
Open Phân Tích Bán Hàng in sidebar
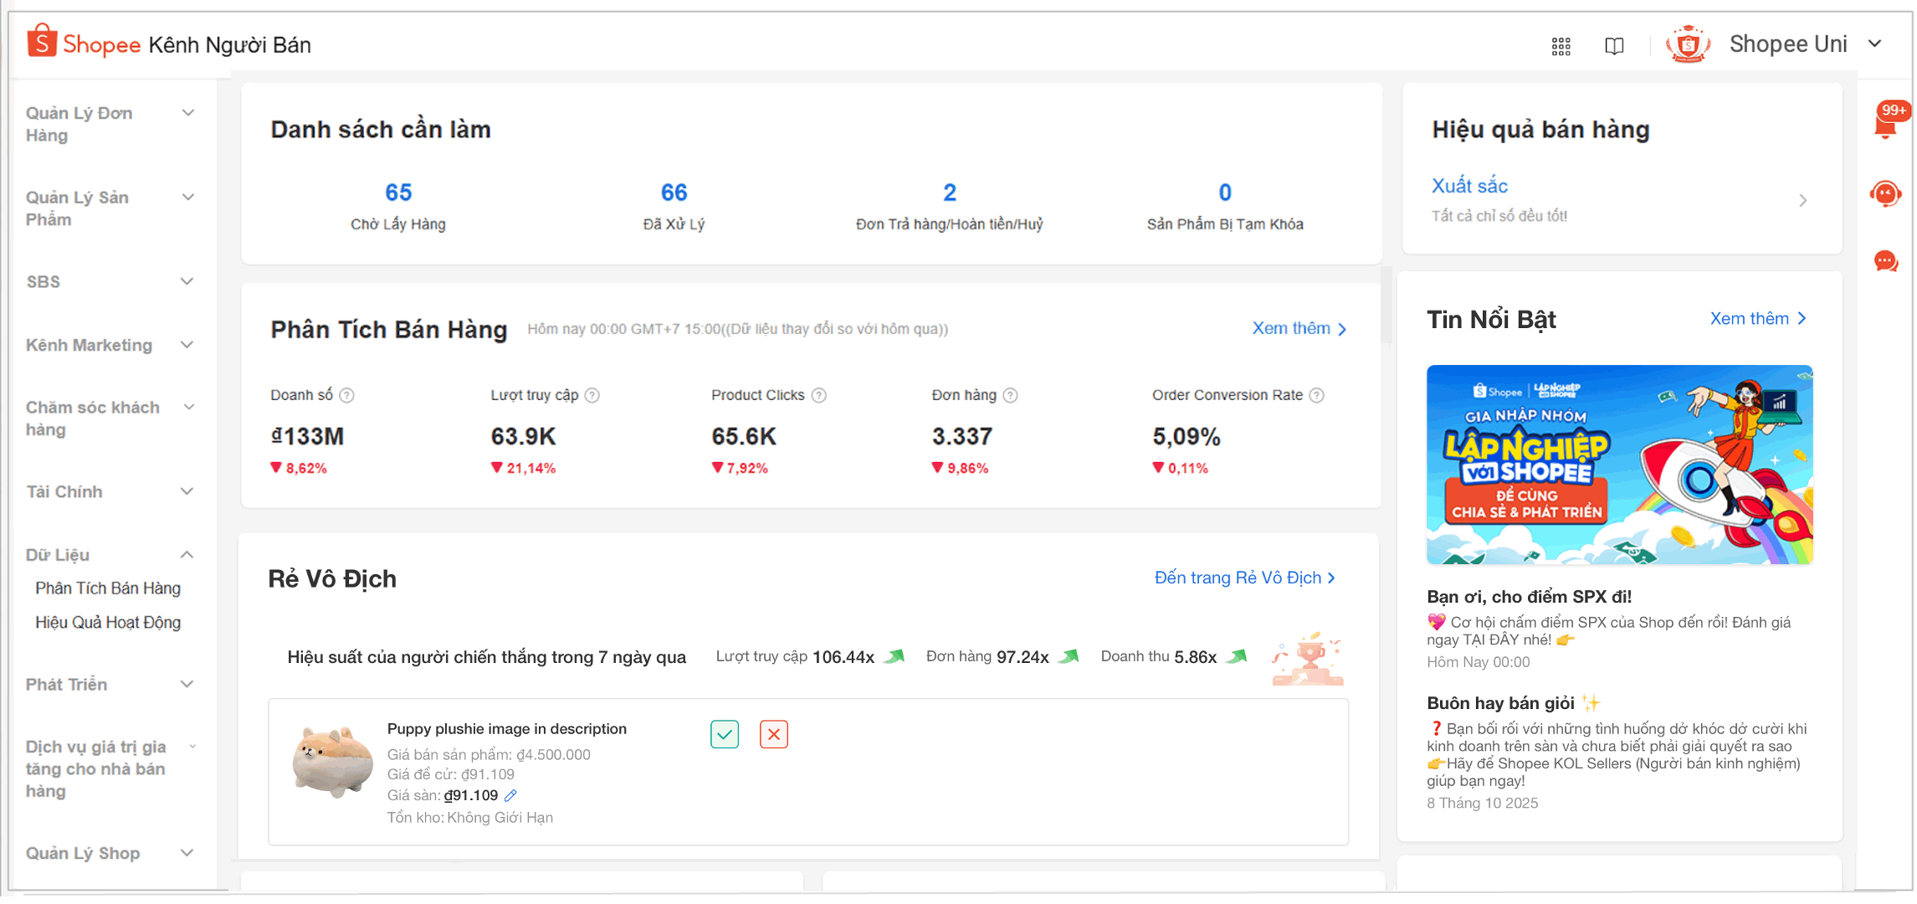[108, 588]
